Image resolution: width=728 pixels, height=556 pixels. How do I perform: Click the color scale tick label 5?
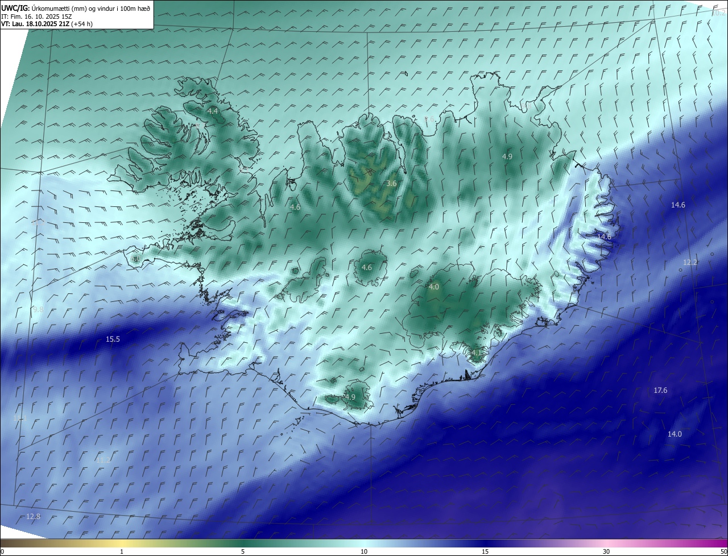pos(243,551)
